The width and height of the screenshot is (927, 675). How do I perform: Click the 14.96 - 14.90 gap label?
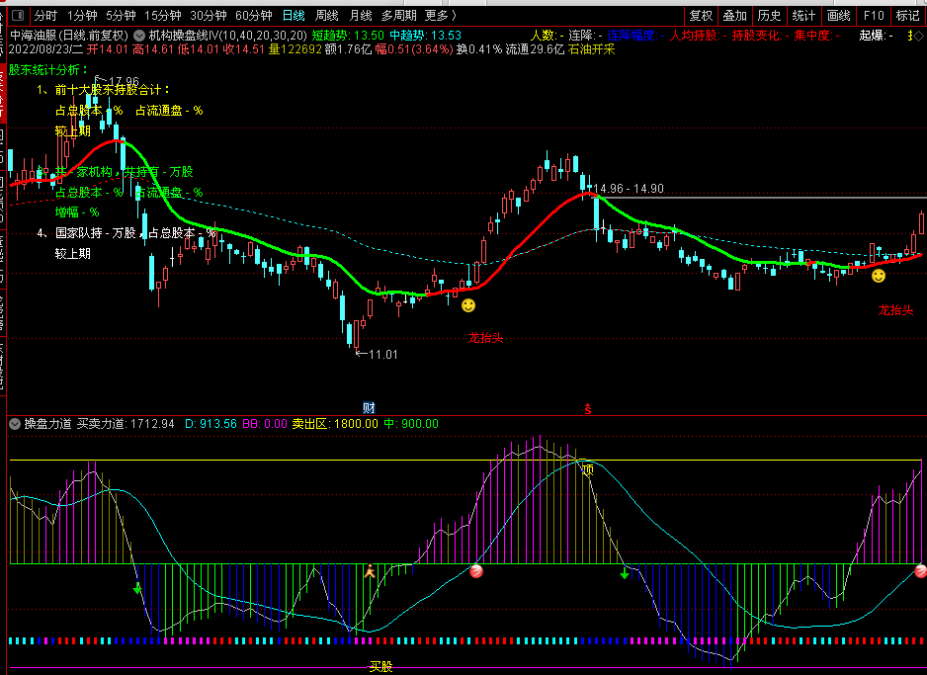[629, 189]
